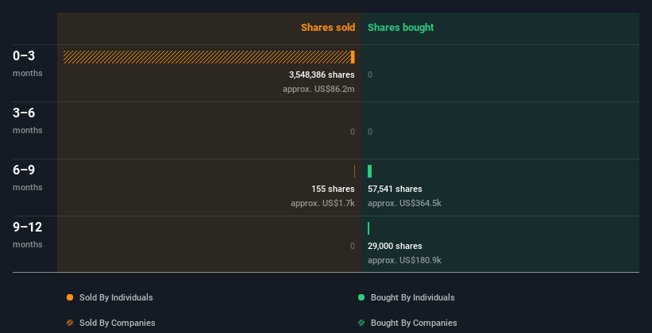This screenshot has width=652, height=333.
Task: Click the zero bought value in 0–3 months
Action: coord(370,75)
